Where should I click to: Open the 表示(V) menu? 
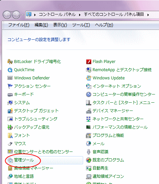click(x=60, y=25)
